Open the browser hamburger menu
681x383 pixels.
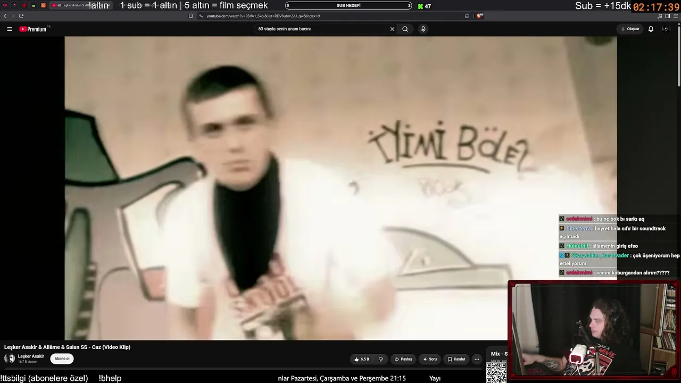pyautogui.click(x=676, y=16)
